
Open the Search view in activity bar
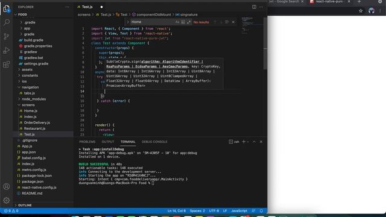click(x=7, y=22)
